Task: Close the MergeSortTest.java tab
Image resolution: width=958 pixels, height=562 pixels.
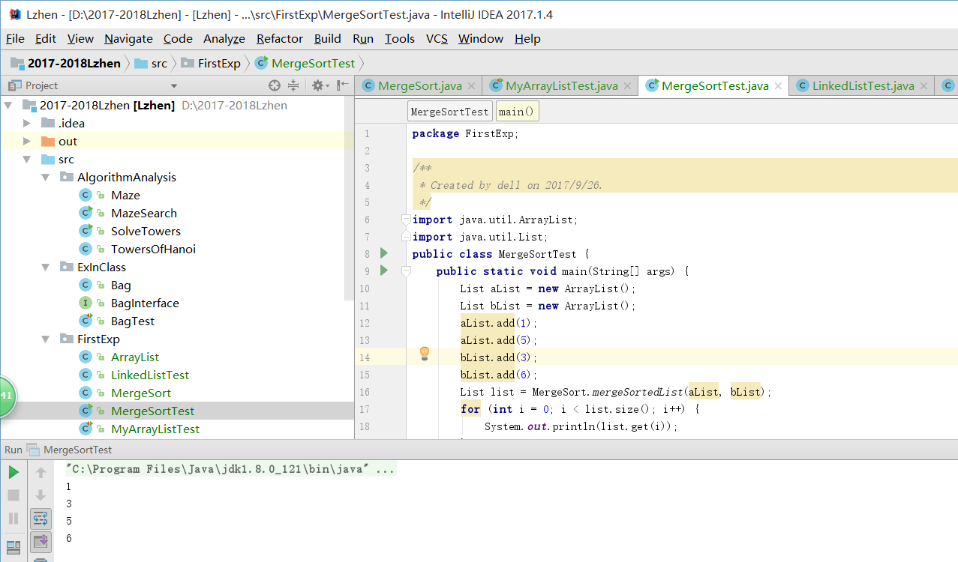Action: click(x=779, y=86)
